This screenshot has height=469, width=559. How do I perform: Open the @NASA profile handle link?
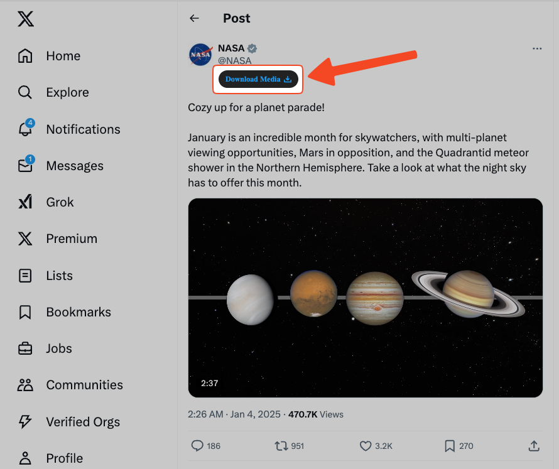(234, 61)
